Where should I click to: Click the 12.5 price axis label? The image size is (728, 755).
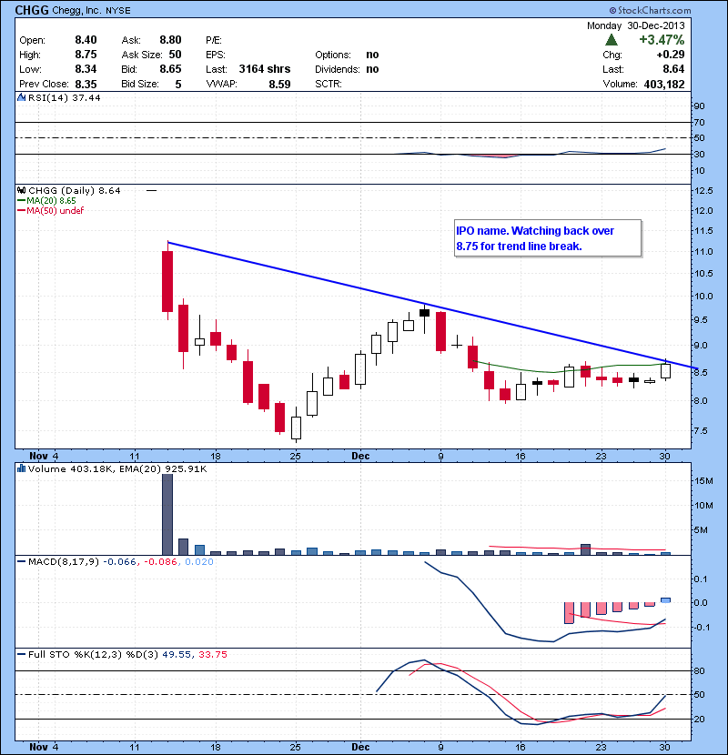click(703, 191)
